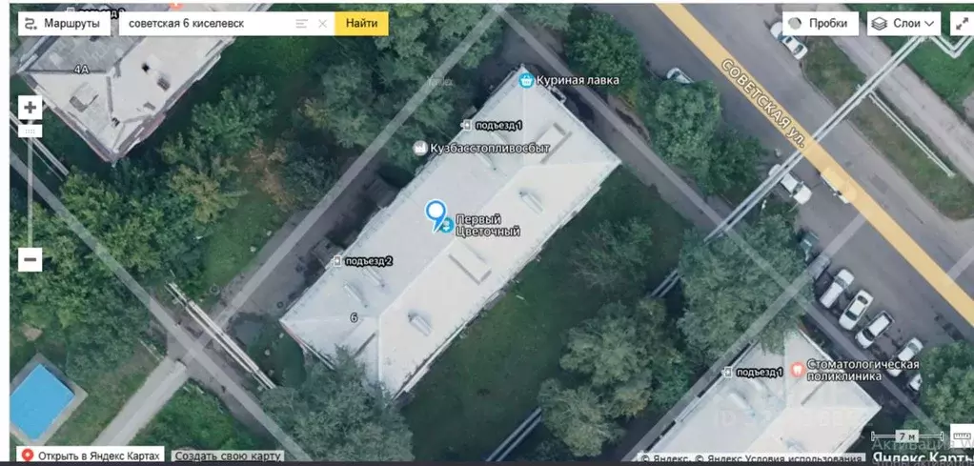The height and width of the screenshot is (466, 974).
Task: Zoom in with the plus button
Action: (30, 108)
